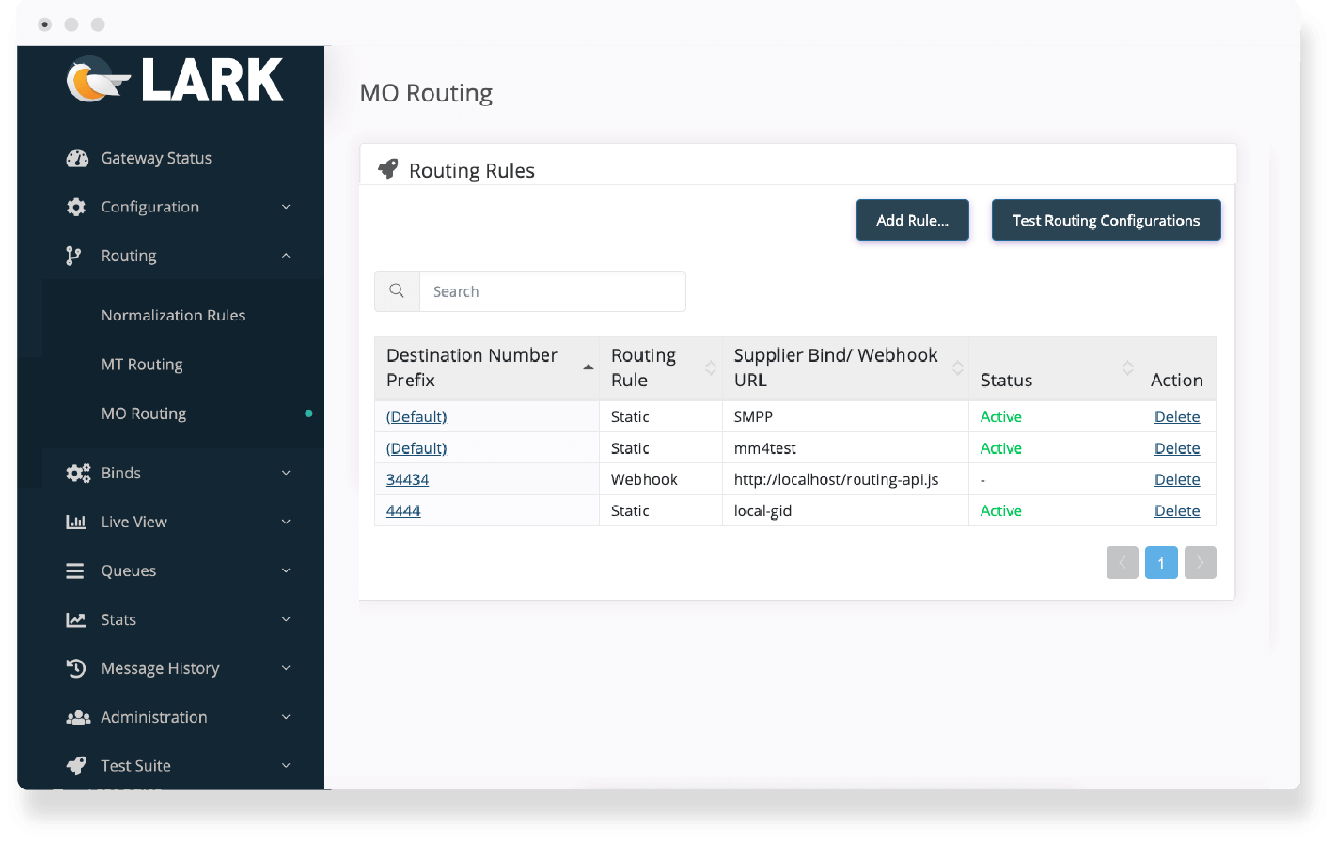Viewport: 1335px width, 843px height.
Task: Click the MO Routing page heading
Action: (x=426, y=93)
